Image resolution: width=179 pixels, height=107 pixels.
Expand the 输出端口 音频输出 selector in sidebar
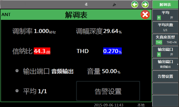[x=165, y=64]
